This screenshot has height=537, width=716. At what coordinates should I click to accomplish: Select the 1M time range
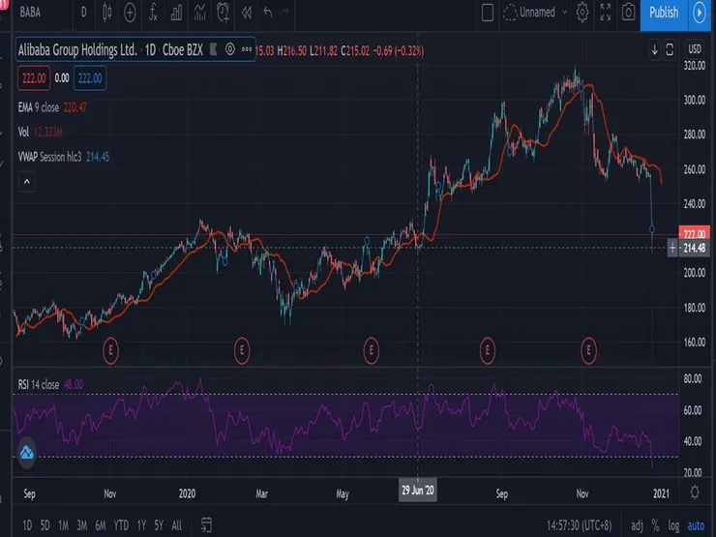point(64,525)
